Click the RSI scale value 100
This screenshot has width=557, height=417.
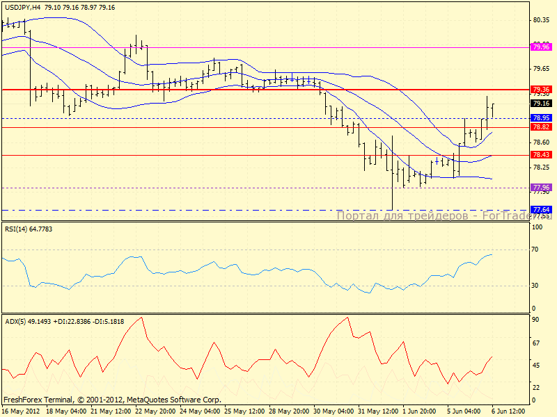[537, 227]
